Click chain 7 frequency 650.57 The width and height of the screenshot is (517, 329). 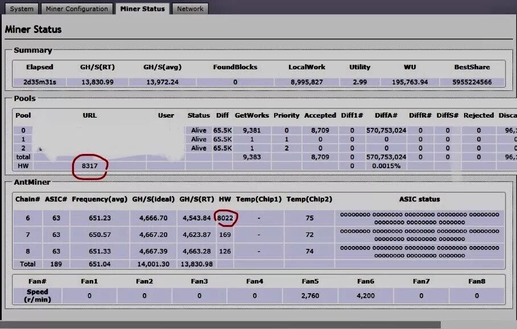(100, 235)
